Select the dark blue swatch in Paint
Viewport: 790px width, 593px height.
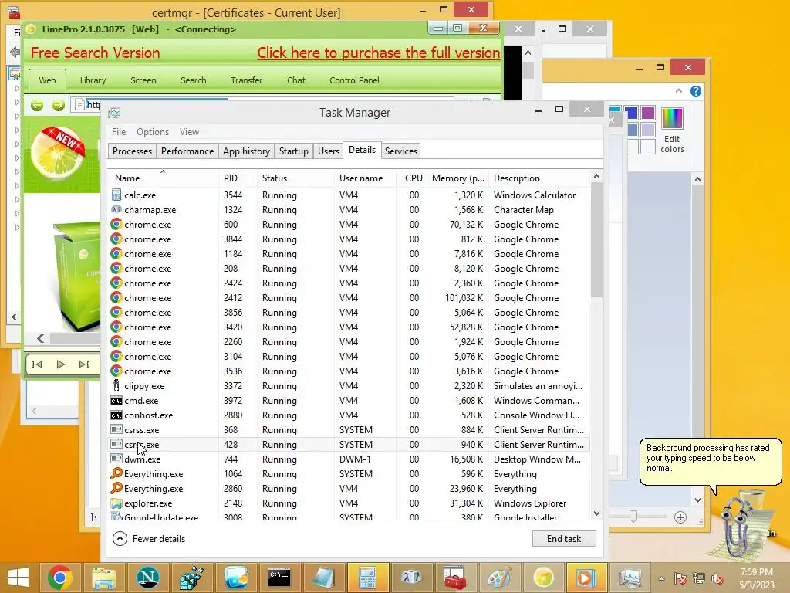point(631,113)
